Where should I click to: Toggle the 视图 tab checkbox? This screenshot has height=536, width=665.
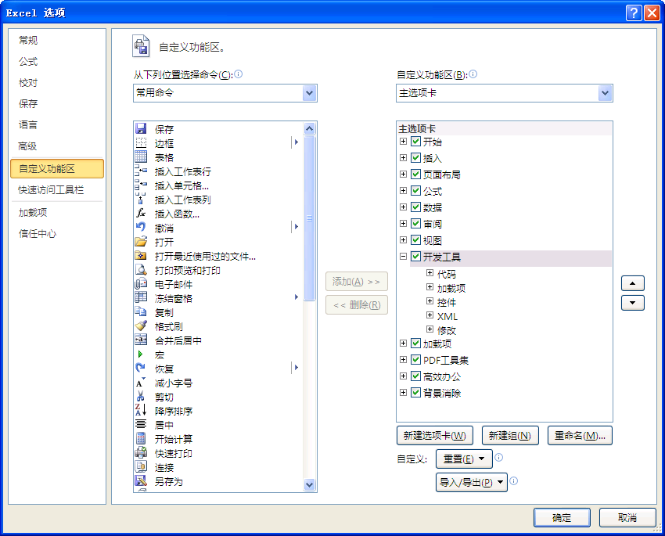[416, 240]
